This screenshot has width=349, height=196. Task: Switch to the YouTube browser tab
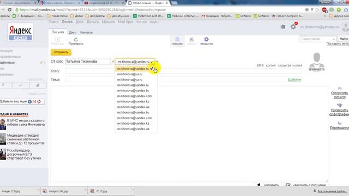[105, 3]
